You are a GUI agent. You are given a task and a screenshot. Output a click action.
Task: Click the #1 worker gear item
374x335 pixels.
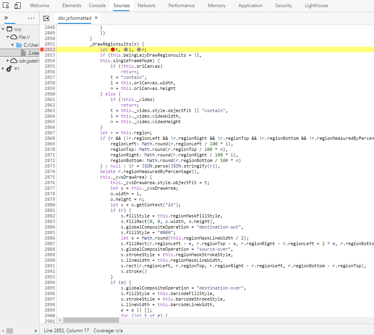click(17, 69)
